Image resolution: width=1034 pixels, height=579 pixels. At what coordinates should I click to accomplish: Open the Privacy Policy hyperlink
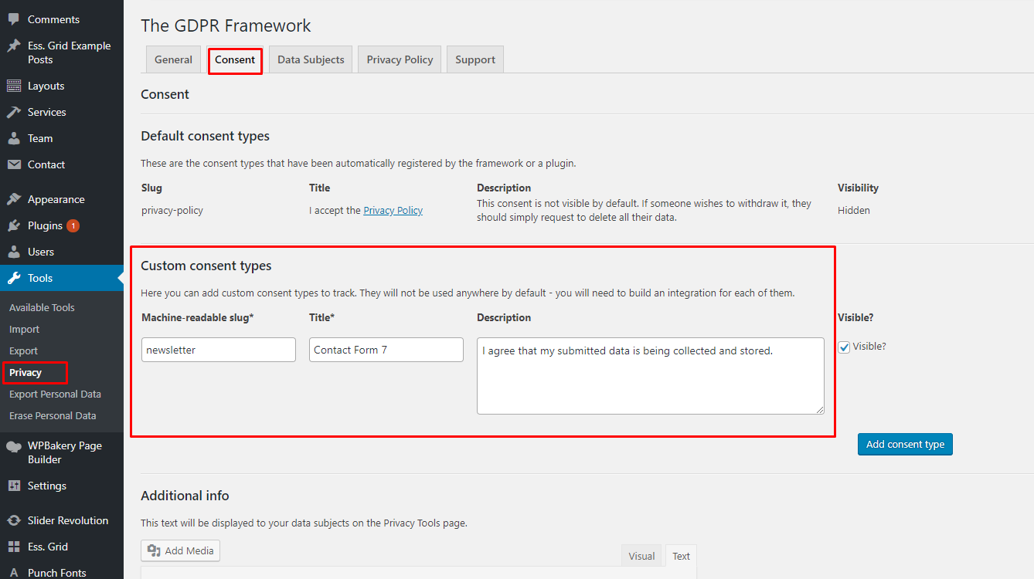point(393,210)
